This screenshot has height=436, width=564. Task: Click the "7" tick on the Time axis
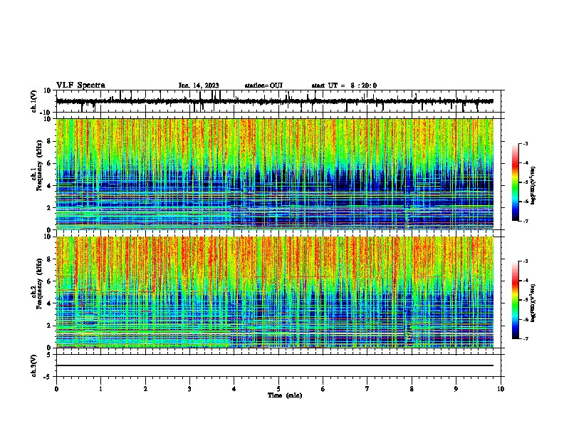[x=367, y=389]
